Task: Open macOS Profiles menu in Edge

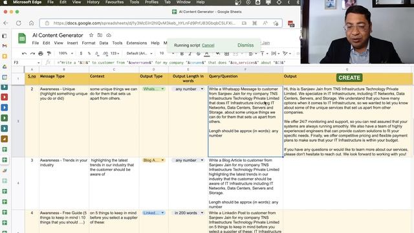Action: coord(151,2)
